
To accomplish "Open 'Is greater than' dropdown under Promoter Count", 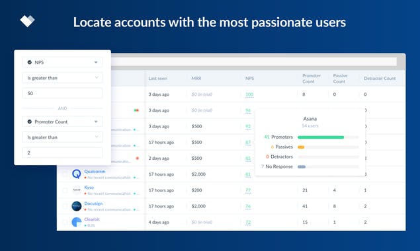I will pyautogui.click(x=62, y=137).
